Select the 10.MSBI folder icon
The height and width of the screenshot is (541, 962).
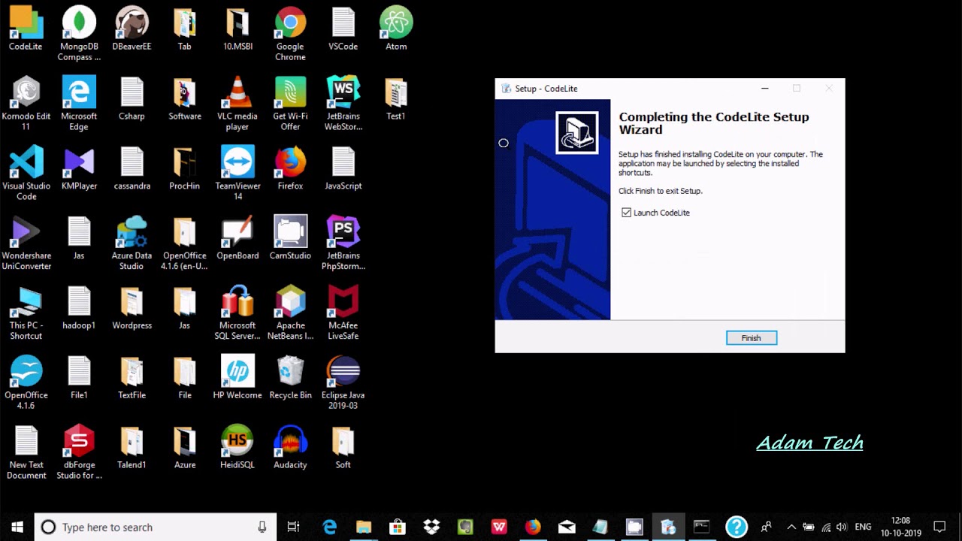point(237,29)
